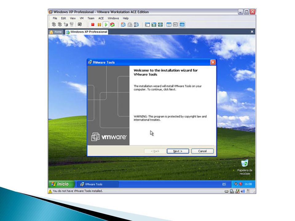The image size is (295, 221).
Task: Open the Snapshot Manager icon
Action: [x=136, y=25]
